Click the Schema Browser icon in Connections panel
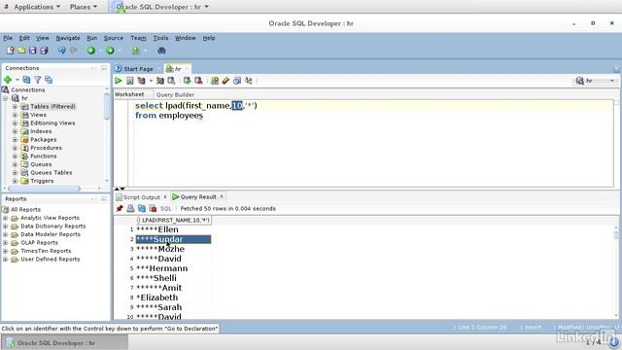Viewport: 622px width, 350px height. click(x=49, y=80)
